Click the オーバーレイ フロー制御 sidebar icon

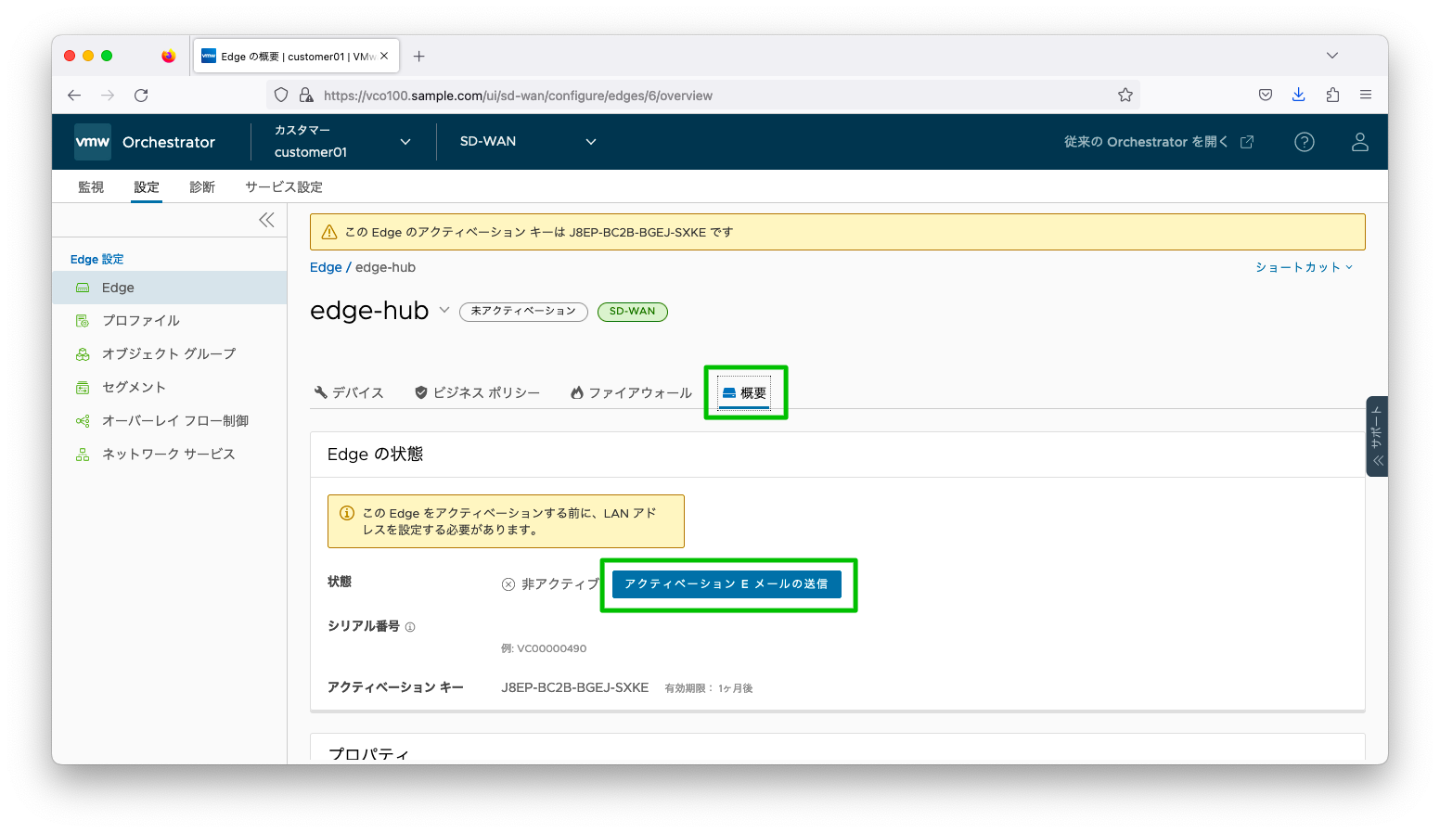click(x=83, y=421)
